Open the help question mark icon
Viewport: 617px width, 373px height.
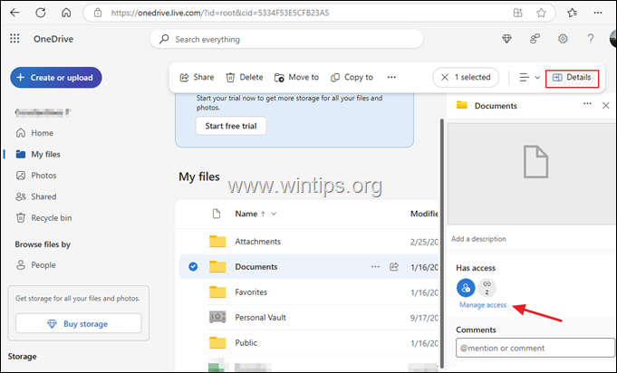[x=590, y=39]
